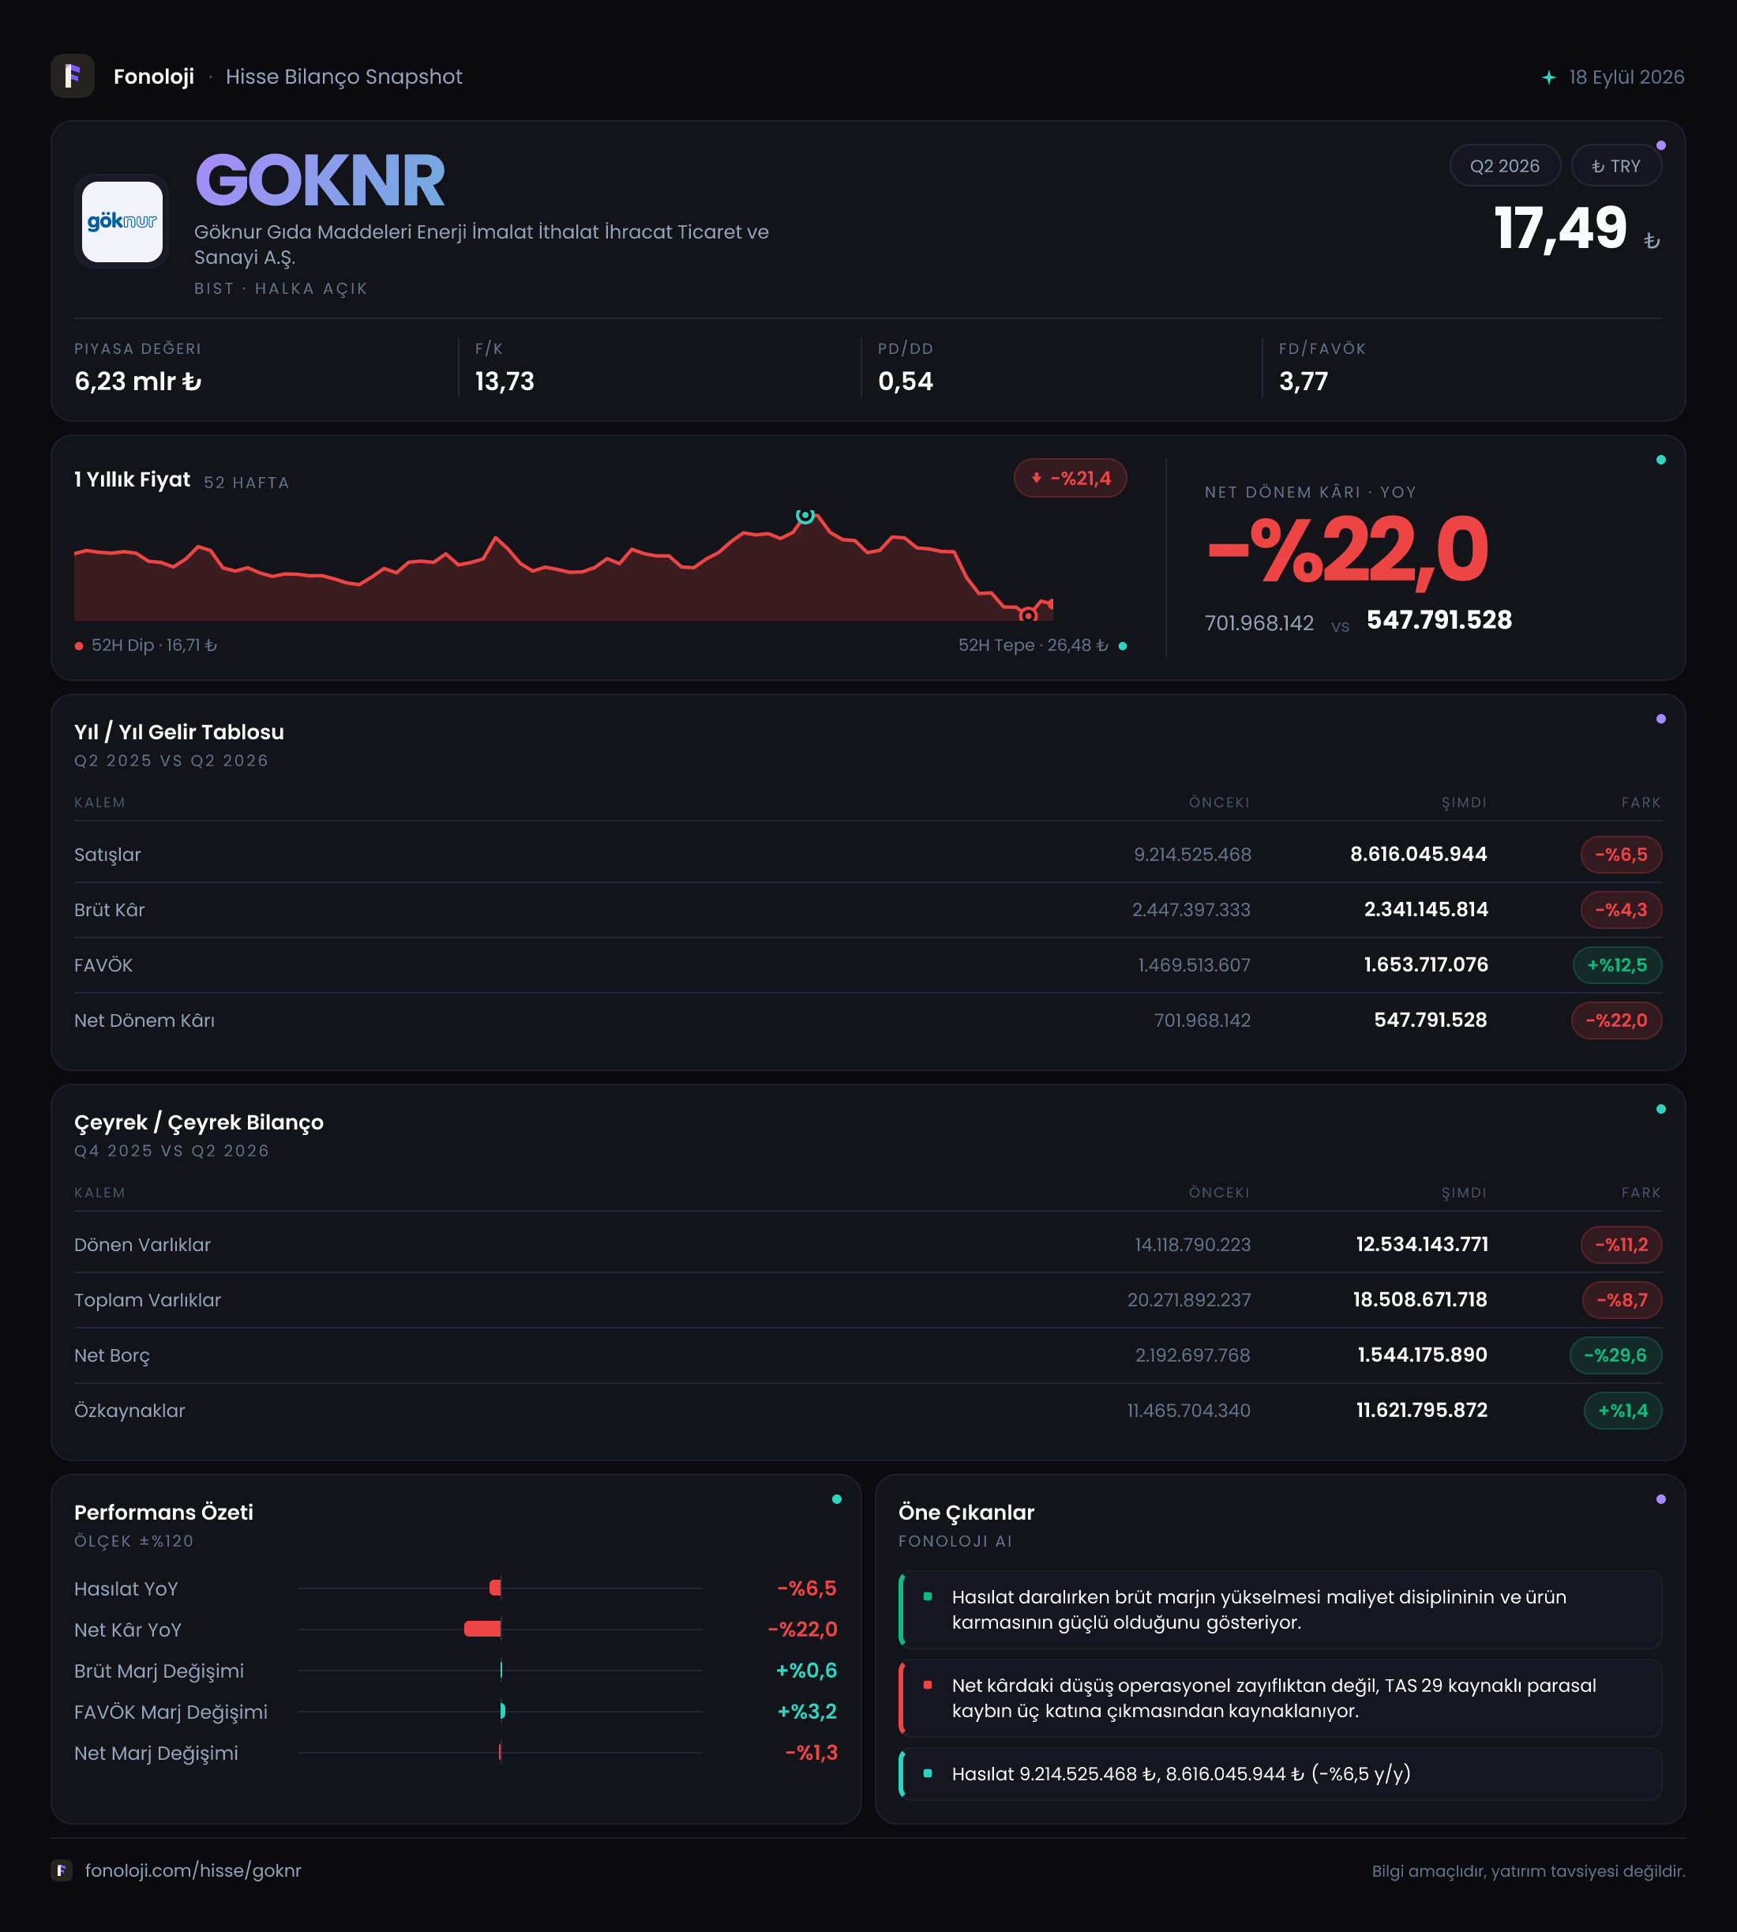Click the Fonoloji logo icon in header

click(x=73, y=77)
